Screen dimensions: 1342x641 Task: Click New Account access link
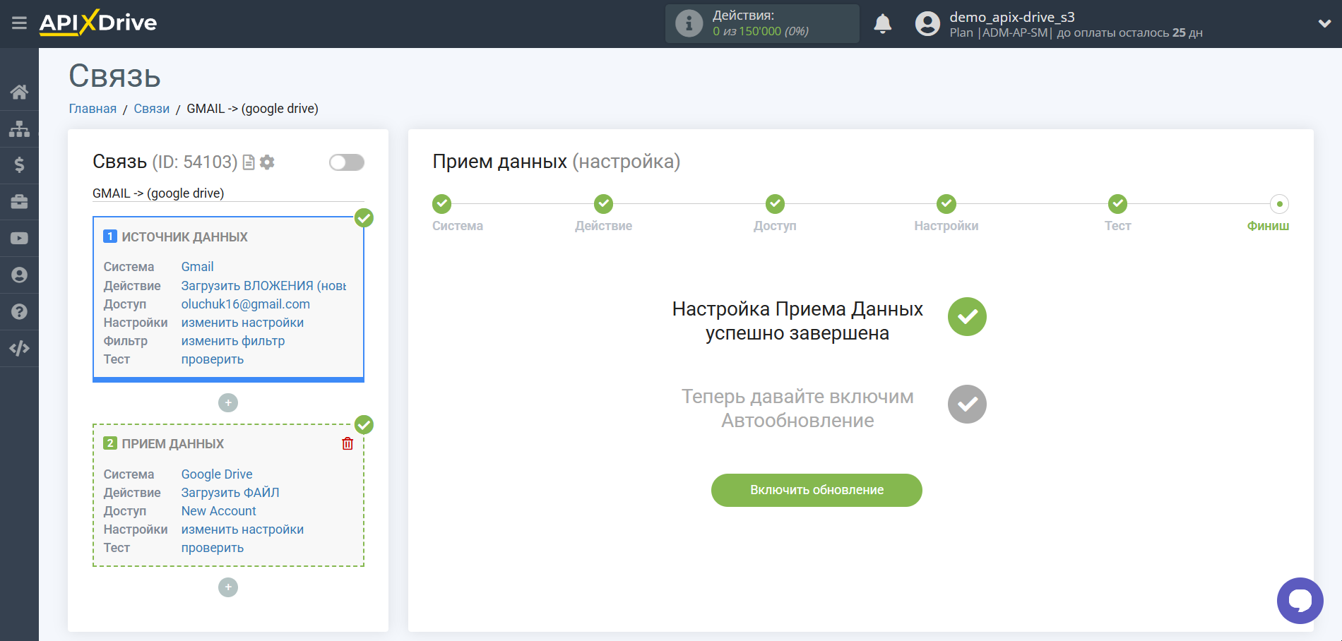[218, 511]
